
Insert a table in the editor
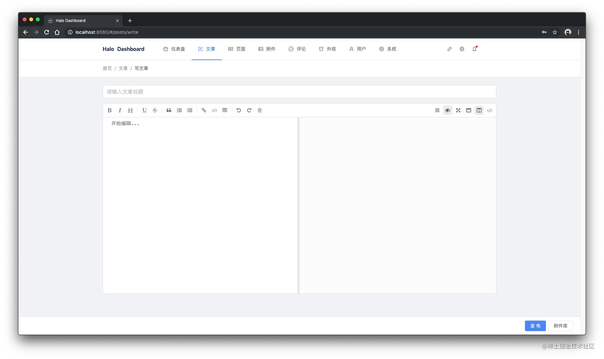(225, 110)
